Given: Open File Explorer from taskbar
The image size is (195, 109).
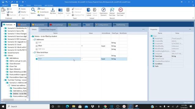Looking at the screenshot, I should coord(74,106).
